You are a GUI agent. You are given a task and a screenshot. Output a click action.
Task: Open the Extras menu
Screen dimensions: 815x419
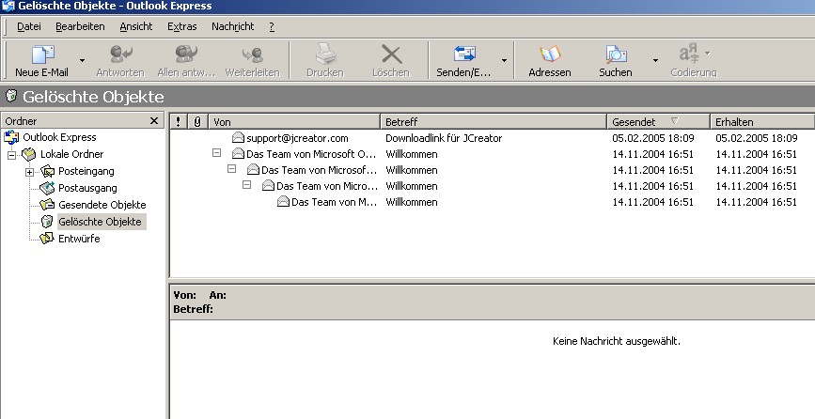(x=182, y=26)
